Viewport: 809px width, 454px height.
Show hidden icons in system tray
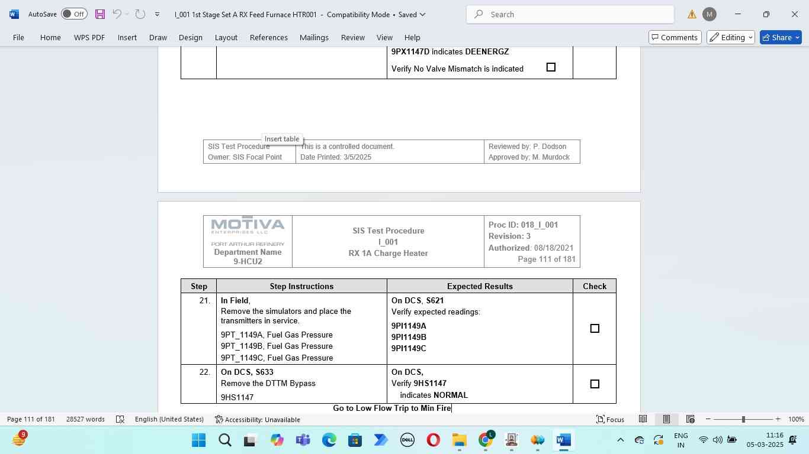[620, 440]
